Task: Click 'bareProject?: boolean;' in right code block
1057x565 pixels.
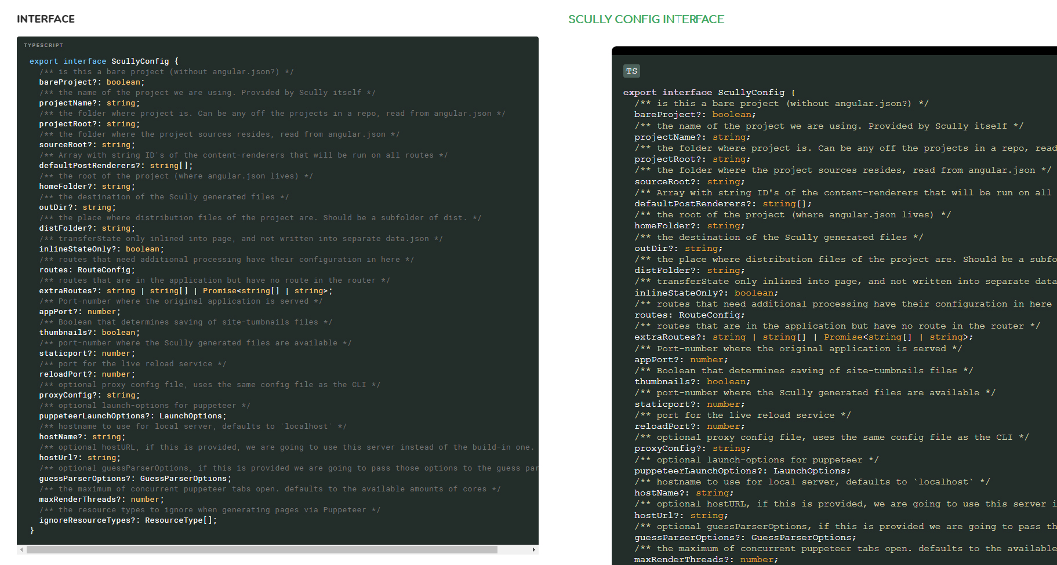Action: coord(695,115)
